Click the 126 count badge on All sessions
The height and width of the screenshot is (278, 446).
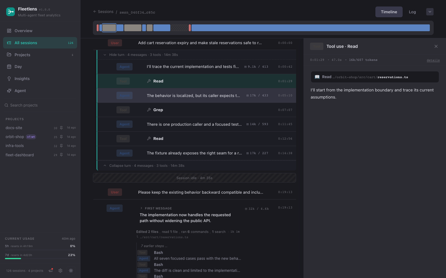71,43
